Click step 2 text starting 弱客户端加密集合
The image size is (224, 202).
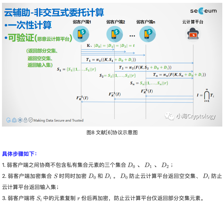(x=112, y=176)
